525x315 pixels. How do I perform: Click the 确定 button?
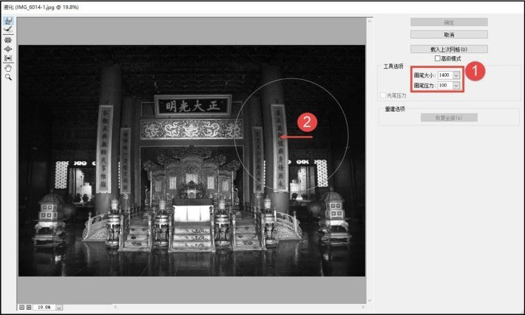pos(449,22)
